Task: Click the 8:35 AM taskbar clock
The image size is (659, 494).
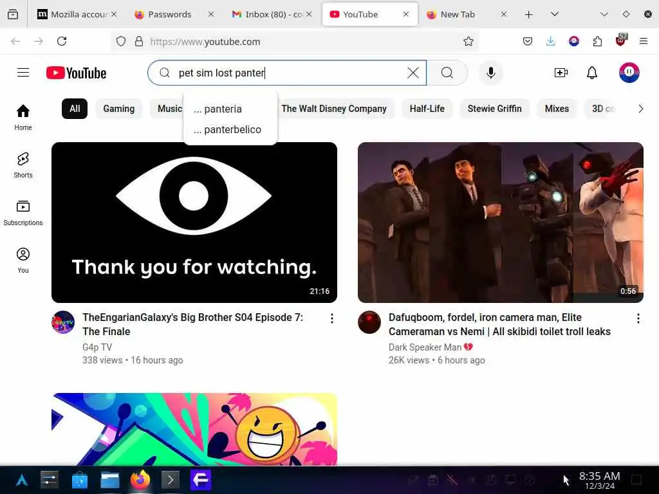Action: click(599, 480)
